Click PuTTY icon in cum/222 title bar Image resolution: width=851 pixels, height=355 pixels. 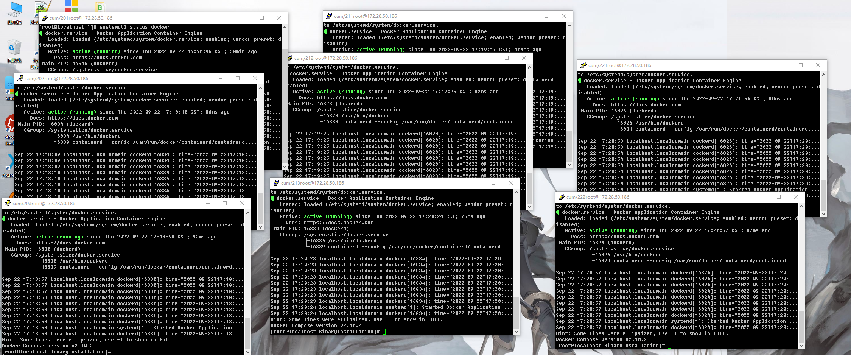pos(562,197)
